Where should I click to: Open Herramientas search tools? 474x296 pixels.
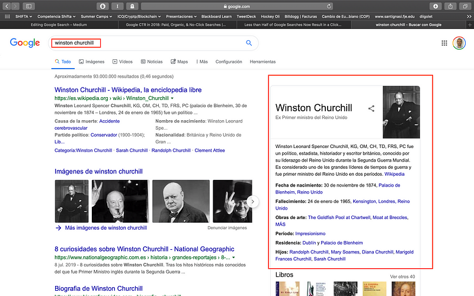(x=262, y=62)
